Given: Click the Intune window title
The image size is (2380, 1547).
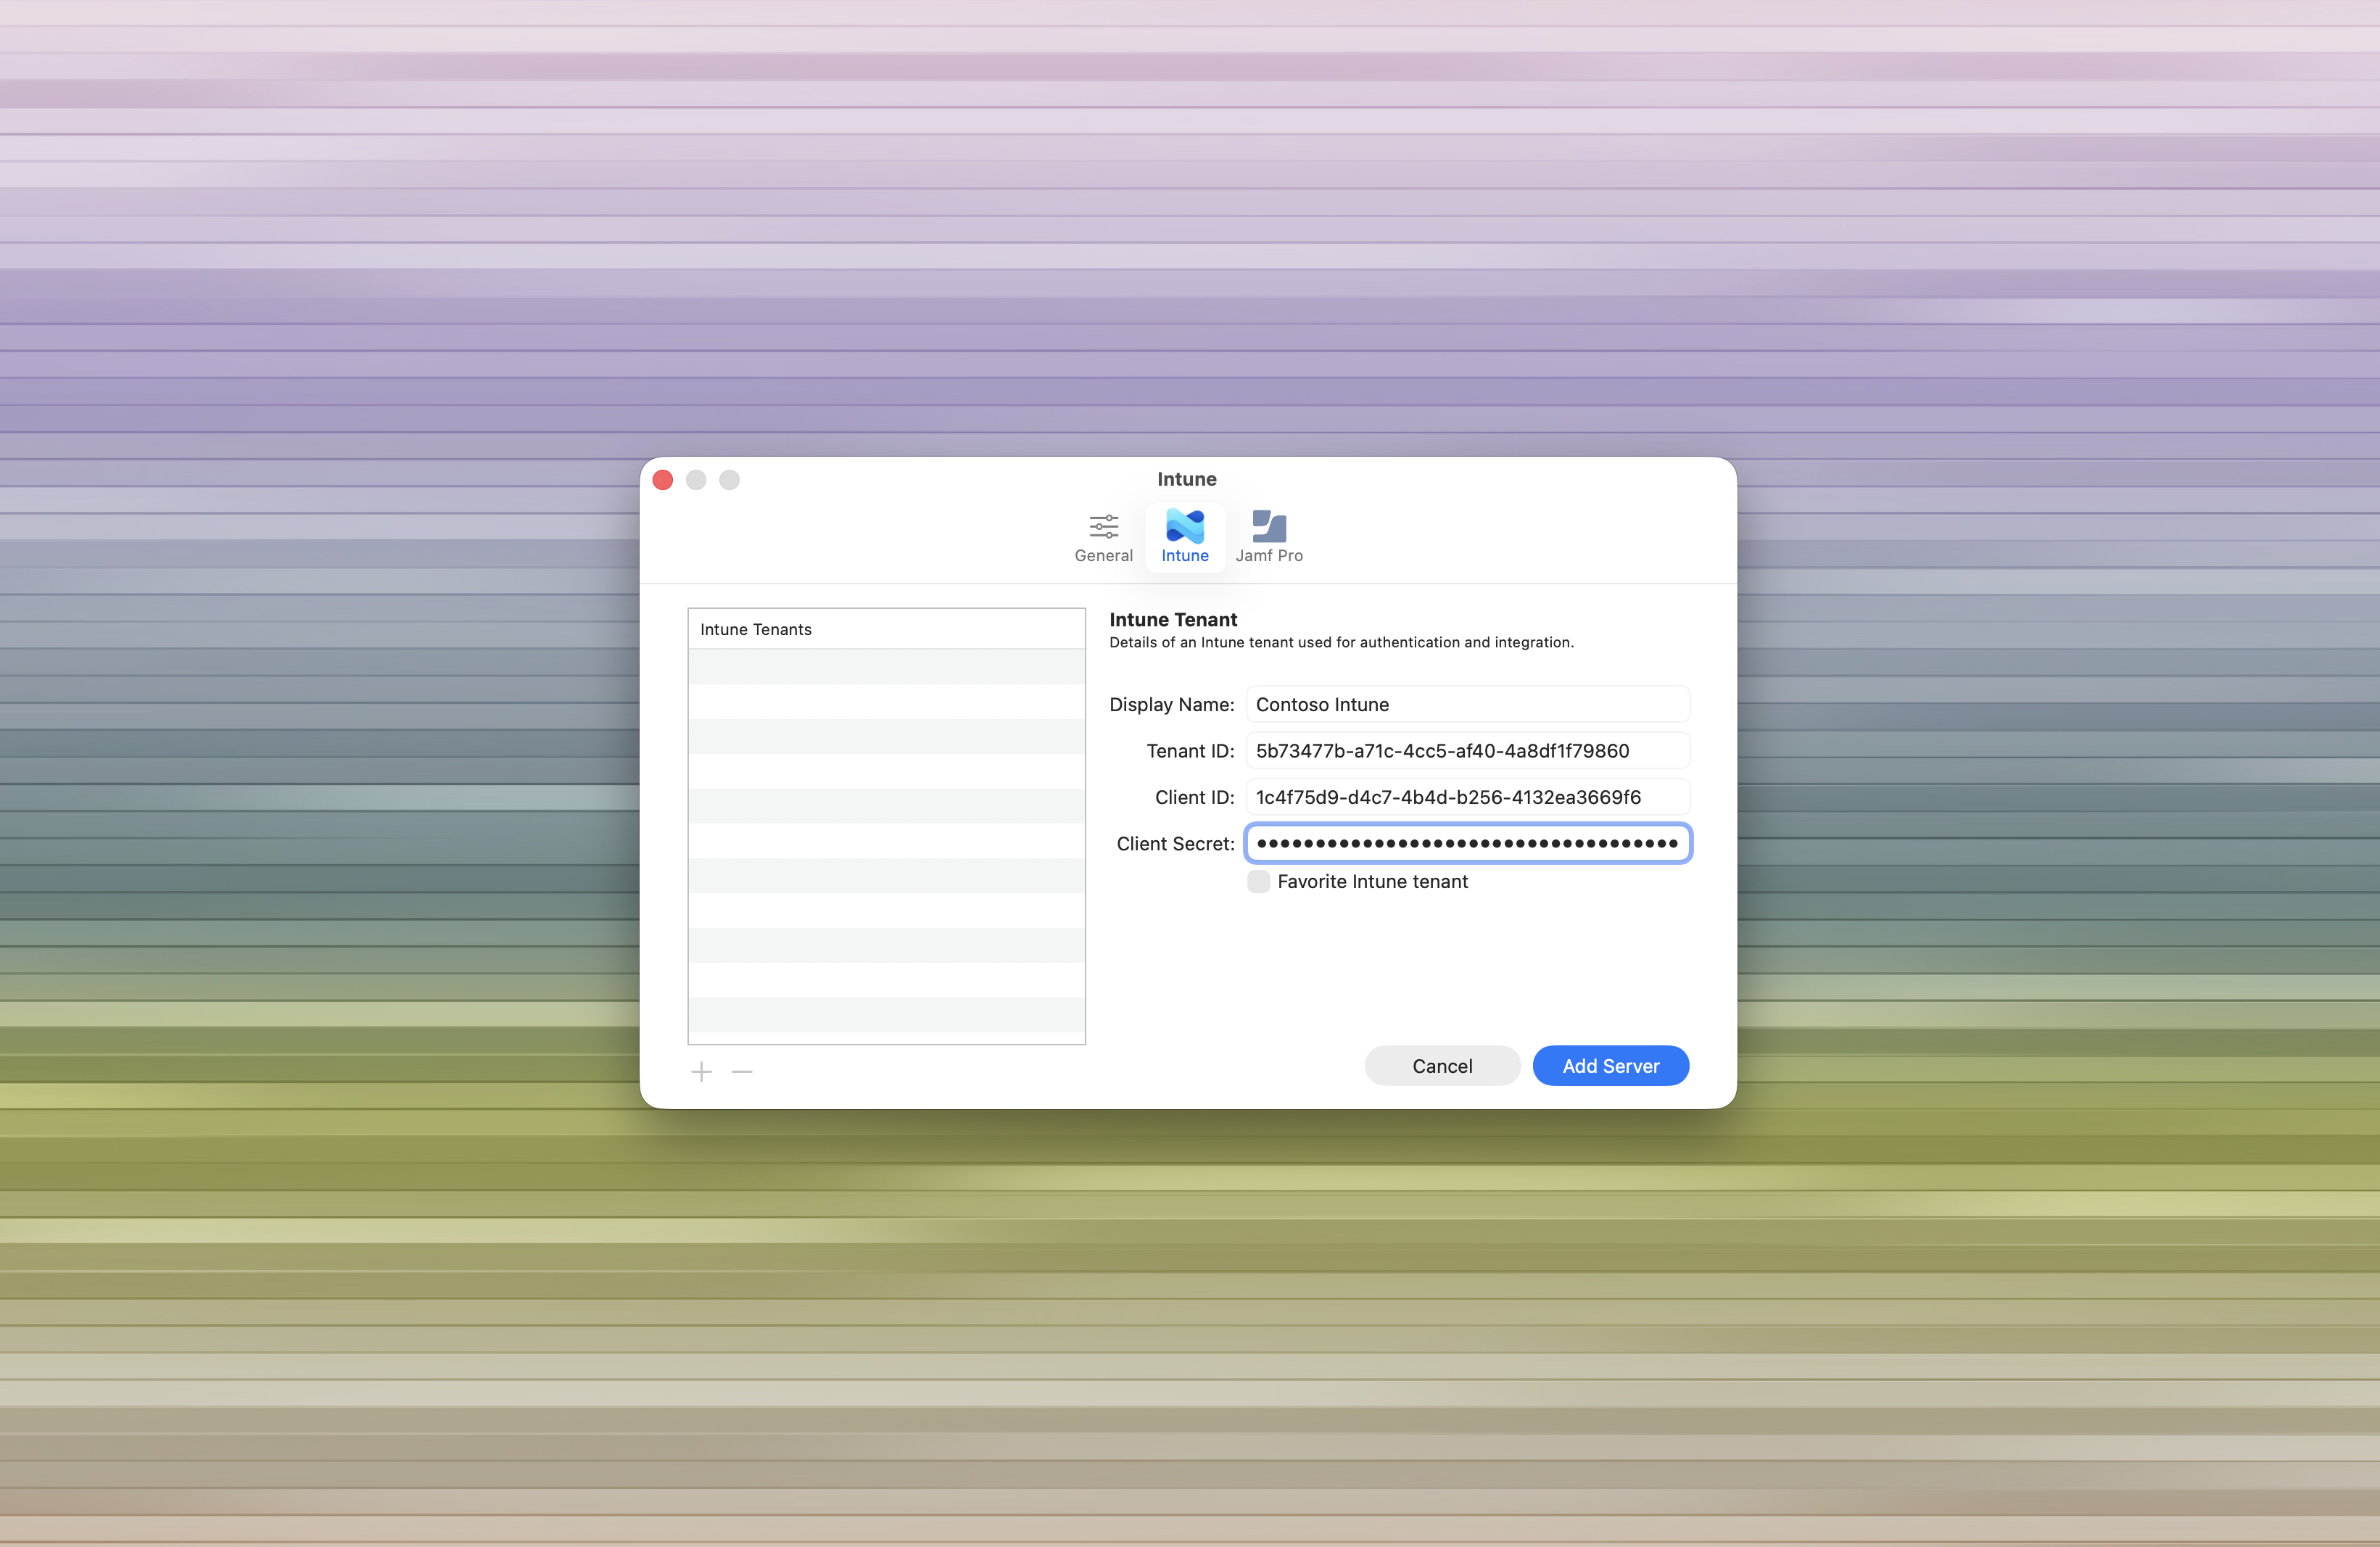Looking at the screenshot, I should click(x=1187, y=478).
